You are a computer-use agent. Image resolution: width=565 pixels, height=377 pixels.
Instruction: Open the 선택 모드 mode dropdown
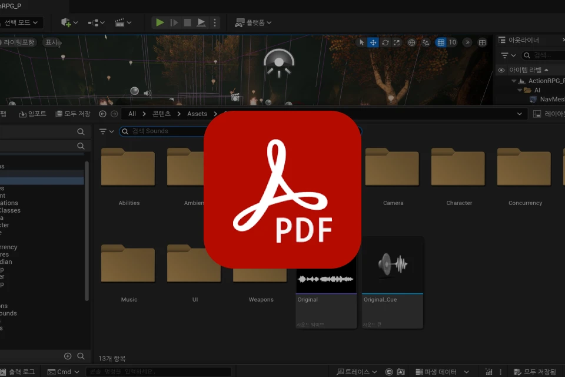coord(21,23)
